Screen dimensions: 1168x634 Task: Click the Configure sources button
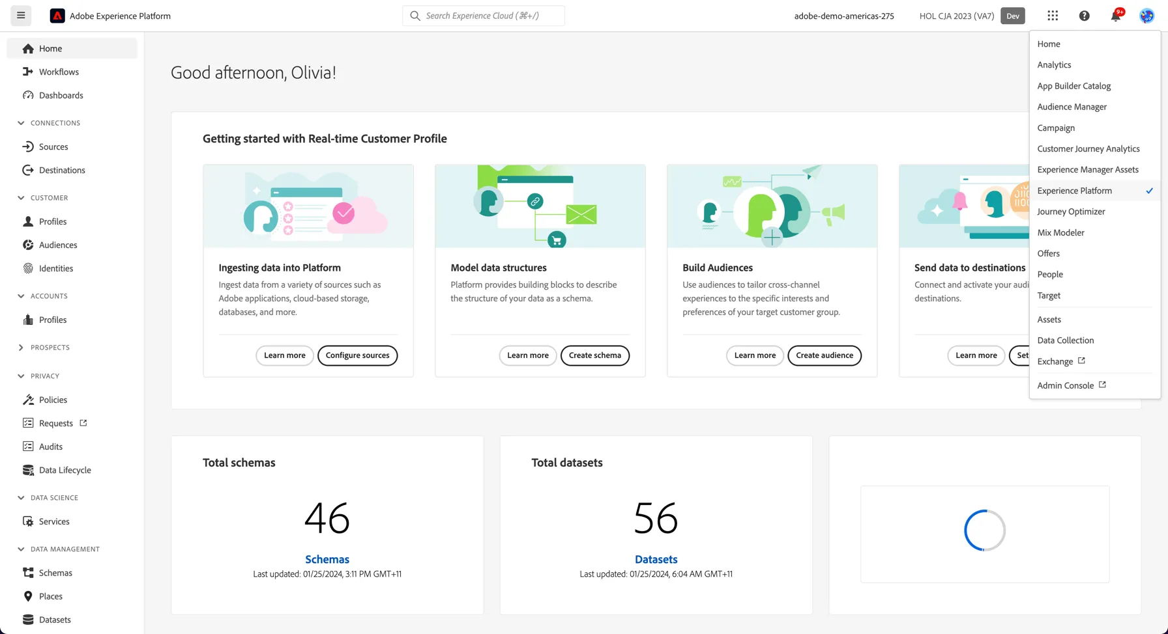coord(357,355)
